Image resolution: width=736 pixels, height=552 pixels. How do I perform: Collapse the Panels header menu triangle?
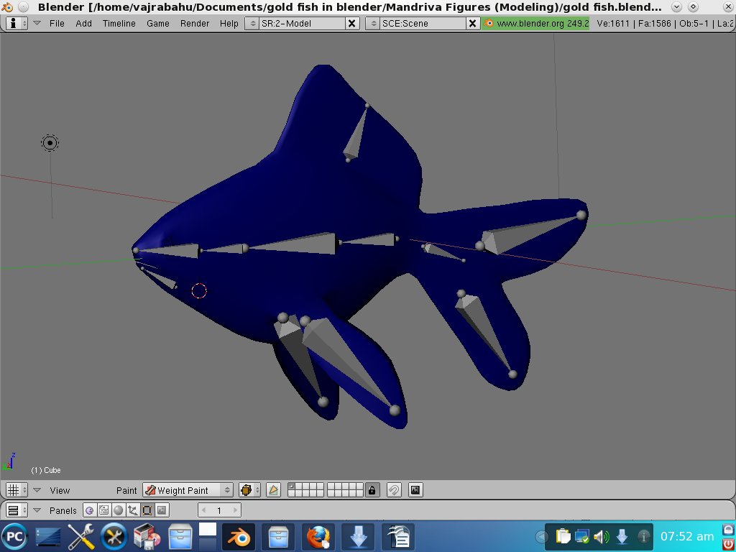[x=37, y=510]
